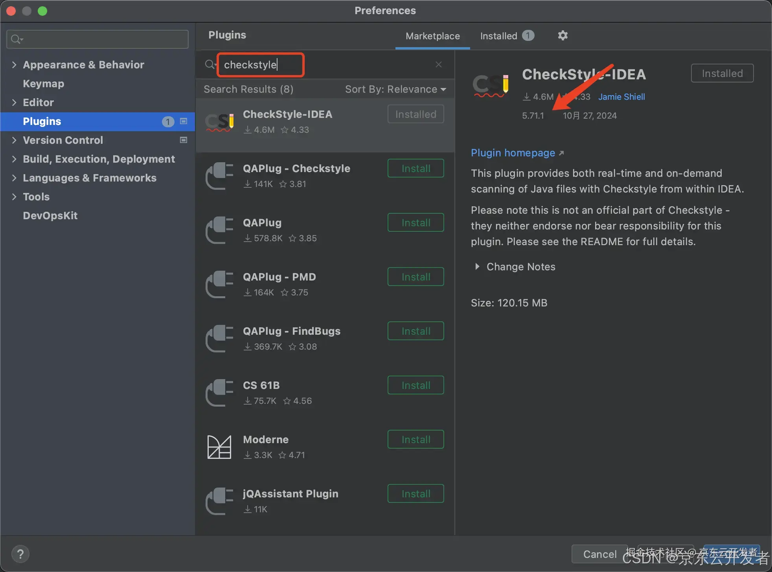Click the CS 61B plugin icon
Screen dimensions: 772x572
(219, 393)
